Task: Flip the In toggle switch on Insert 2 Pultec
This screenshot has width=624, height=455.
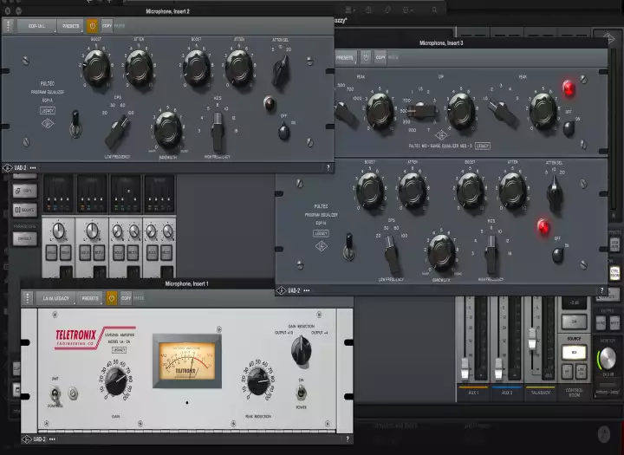Action: click(x=75, y=122)
